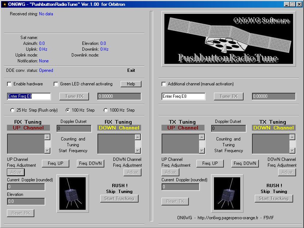This screenshot has height=228, width=304.
Task: Click the application icon in title bar
Action: [4, 4]
